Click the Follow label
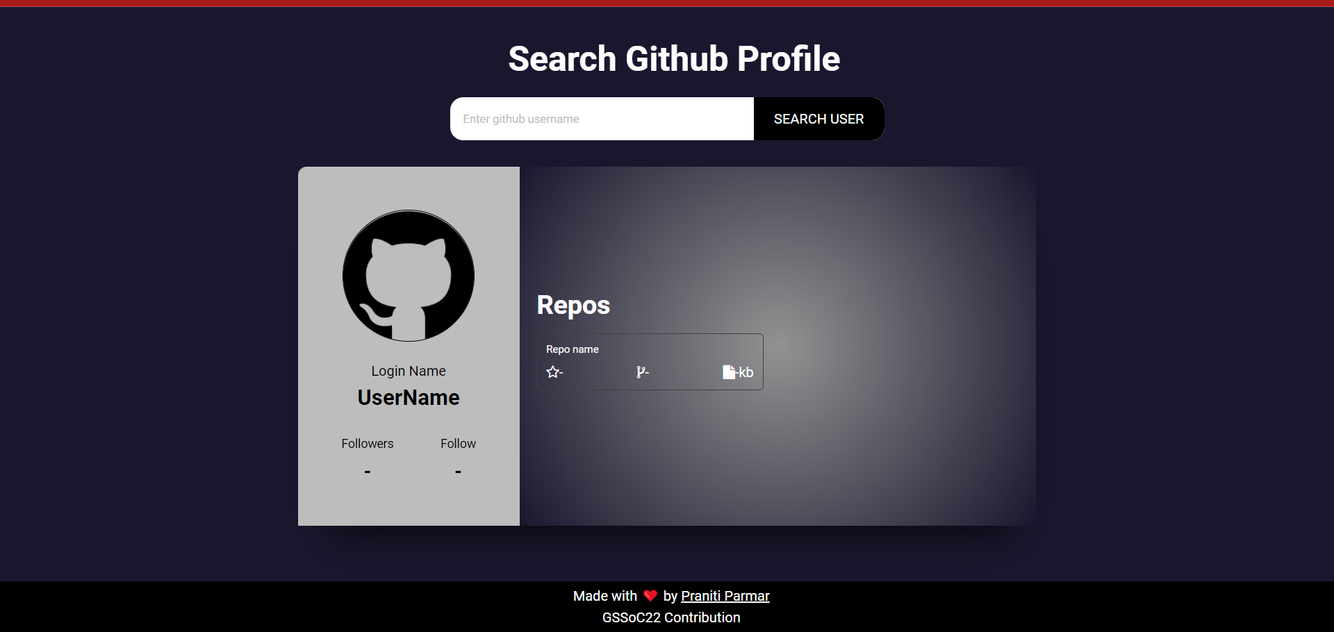The image size is (1334, 632). point(458,444)
